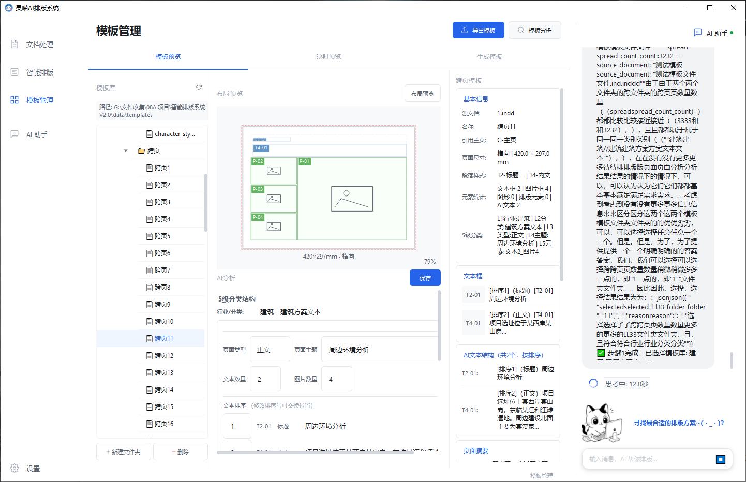Open 设置 gear at bottom left
The image size is (746, 482).
(14, 468)
